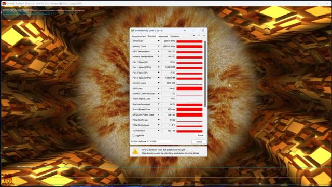Viewport: 332px width, 187px height.
Task: Open the GPU Clock sensor dropdown
Action: [x=158, y=41]
